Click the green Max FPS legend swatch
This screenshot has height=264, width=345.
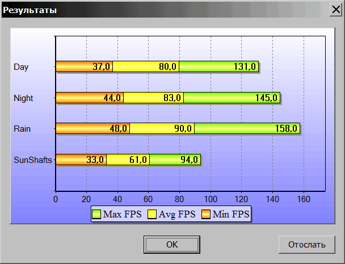coord(96,215)
